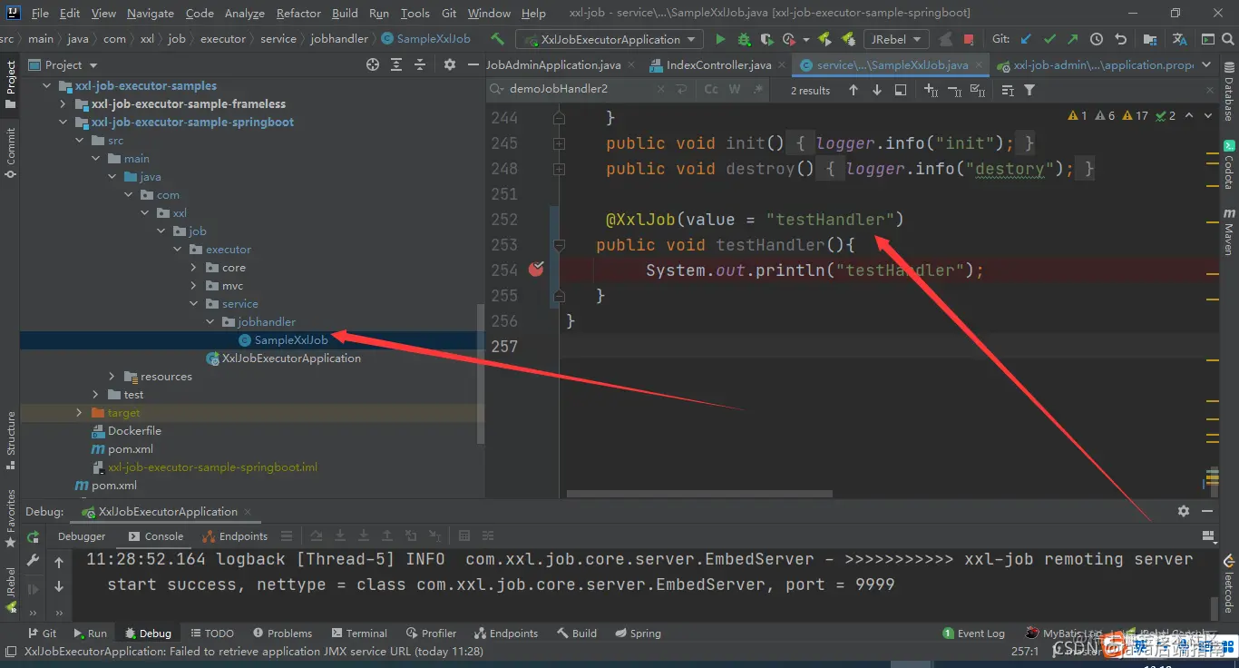Toggle whole Words (W) search option
The width and height of the screenshot is (1239, 668).
pyautogui.click(x=735, y=89)
